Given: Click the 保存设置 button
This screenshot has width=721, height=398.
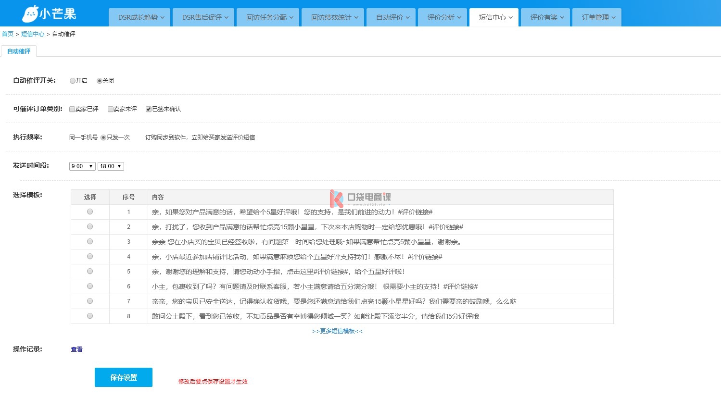Looking at the screenshot, I should (124, 377).
